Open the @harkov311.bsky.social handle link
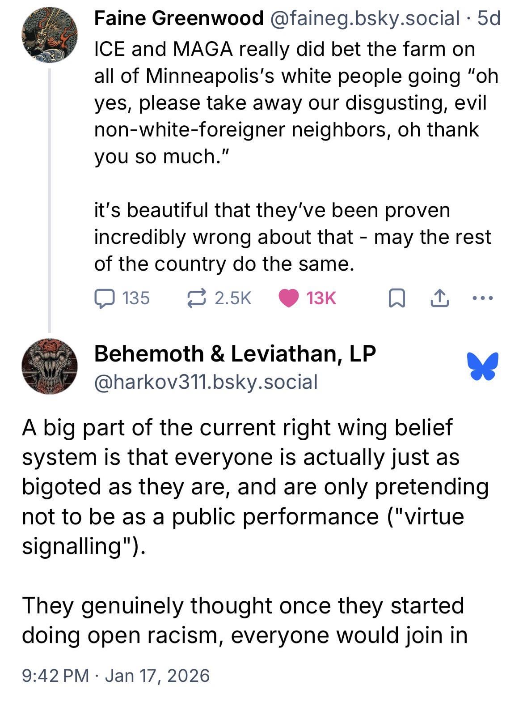Screen dimensions: 523x702 coord(206,382)
